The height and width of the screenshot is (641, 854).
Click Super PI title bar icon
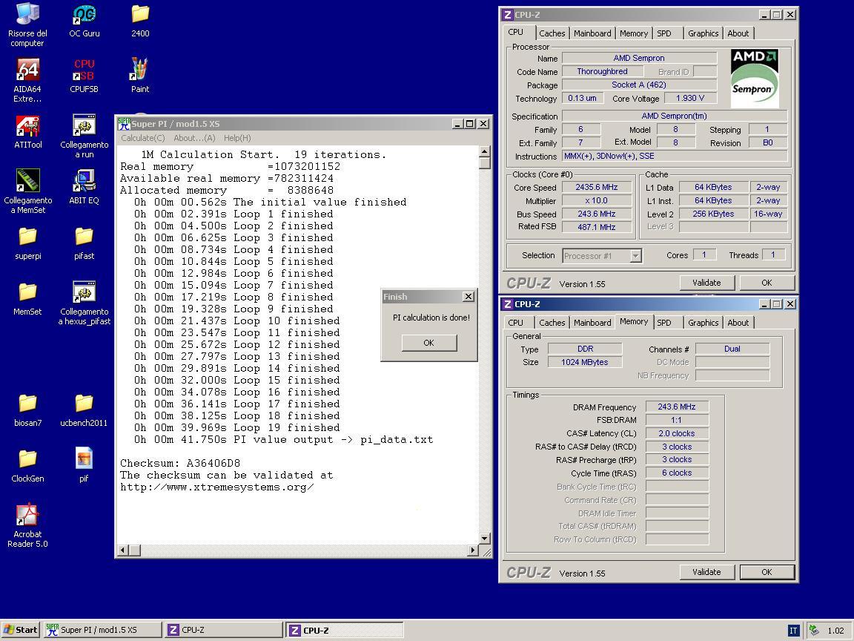(x=125, y=124)
